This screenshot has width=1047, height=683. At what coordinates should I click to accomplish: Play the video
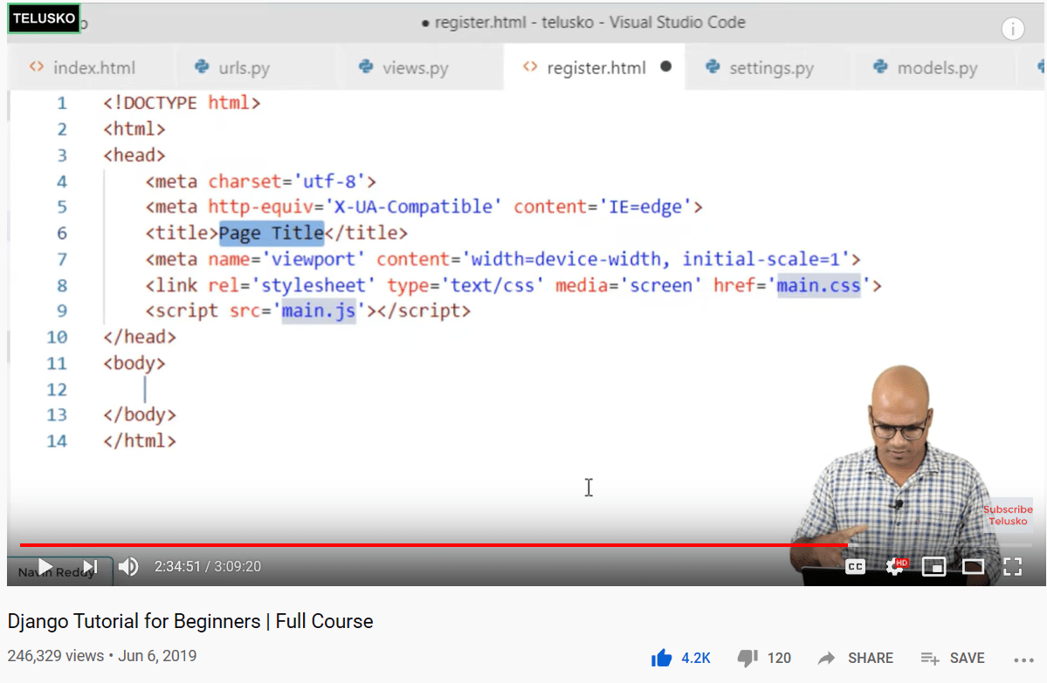point(45,567)
